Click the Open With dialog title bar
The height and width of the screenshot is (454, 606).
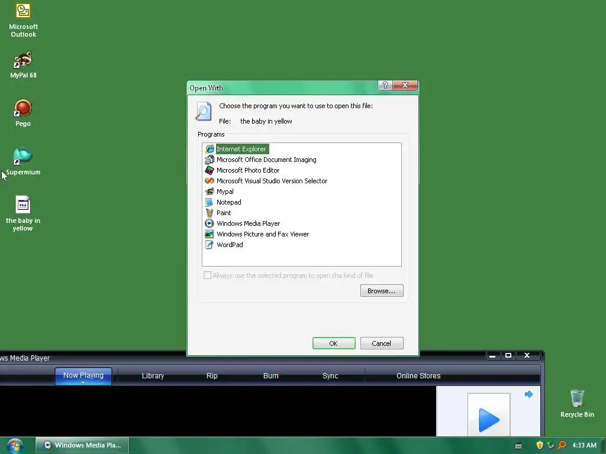(282, 87)
